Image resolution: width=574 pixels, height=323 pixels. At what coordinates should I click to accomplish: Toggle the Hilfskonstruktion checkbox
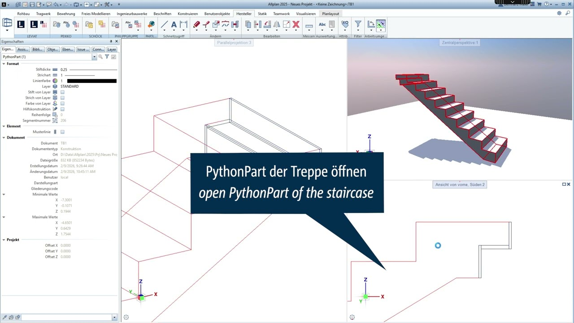point(62,109)
